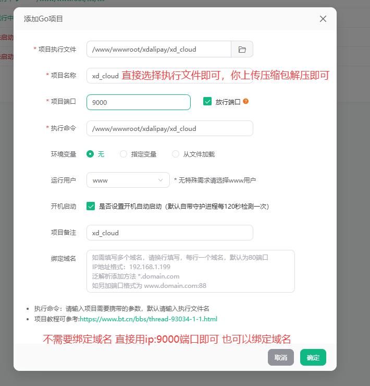Viewport: 370px width, 386px height.
Task: Focus the 项目端口 field showing 9000
Action: tap(138, 102)
